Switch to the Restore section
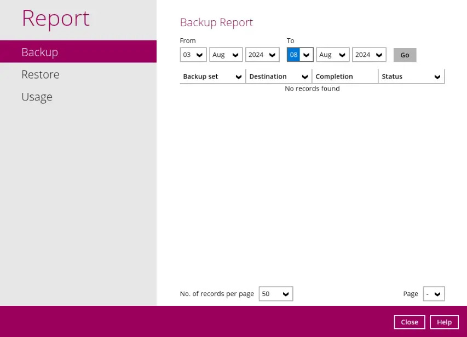 pyautogui.click(x=41, y=74)
